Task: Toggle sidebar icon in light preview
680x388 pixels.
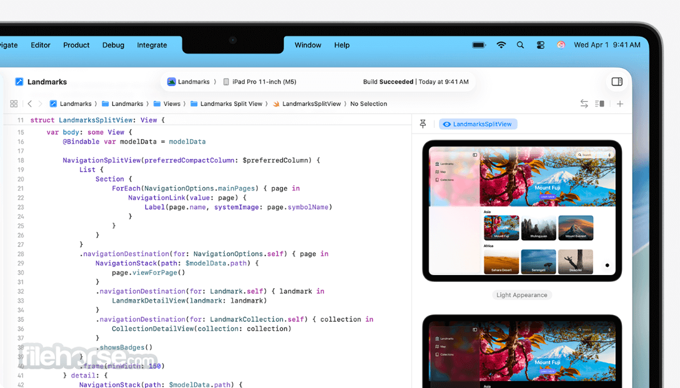Action: [475, 155]
